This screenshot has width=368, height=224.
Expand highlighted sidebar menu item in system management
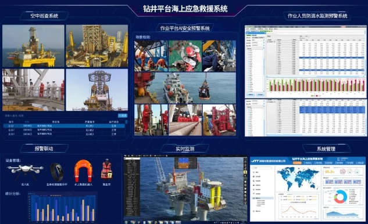(x=262, y=198)
